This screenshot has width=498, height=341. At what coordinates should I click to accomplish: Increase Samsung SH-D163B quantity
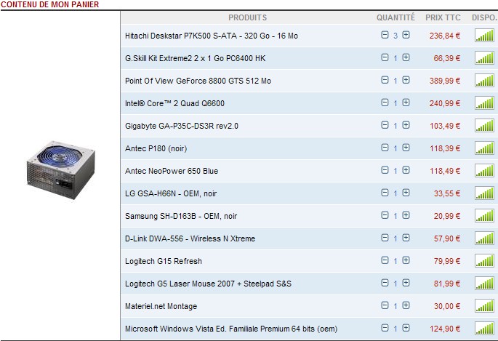[x=406, y=215]
